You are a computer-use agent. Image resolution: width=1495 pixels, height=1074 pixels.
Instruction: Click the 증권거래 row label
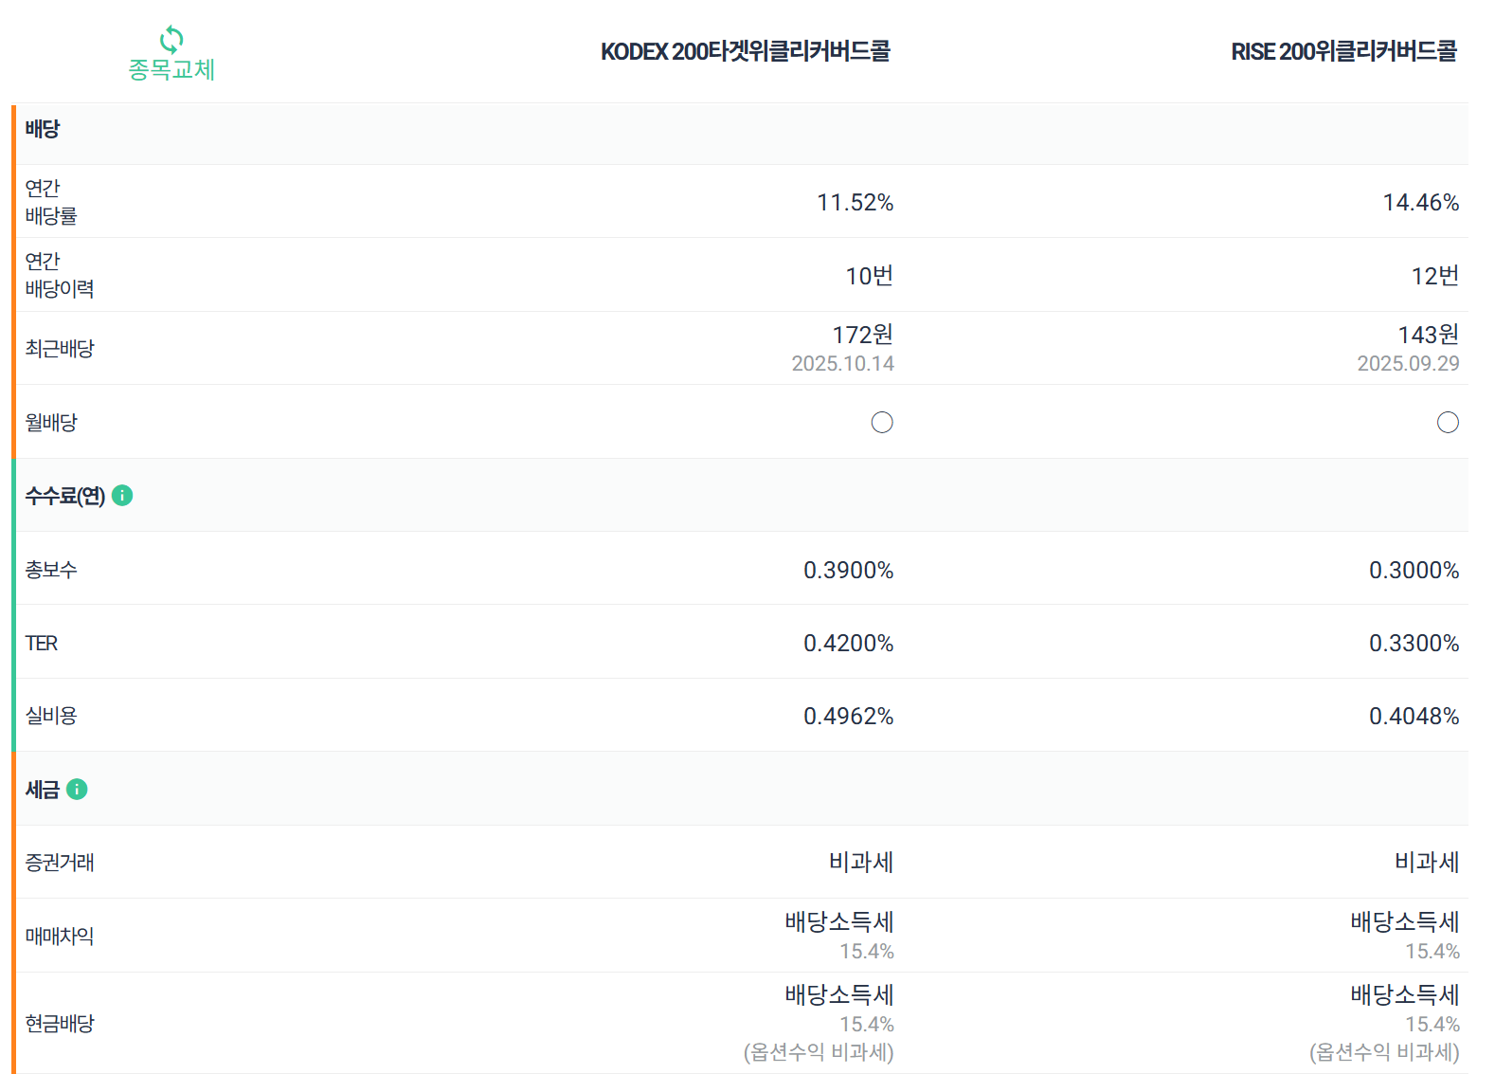60,863
